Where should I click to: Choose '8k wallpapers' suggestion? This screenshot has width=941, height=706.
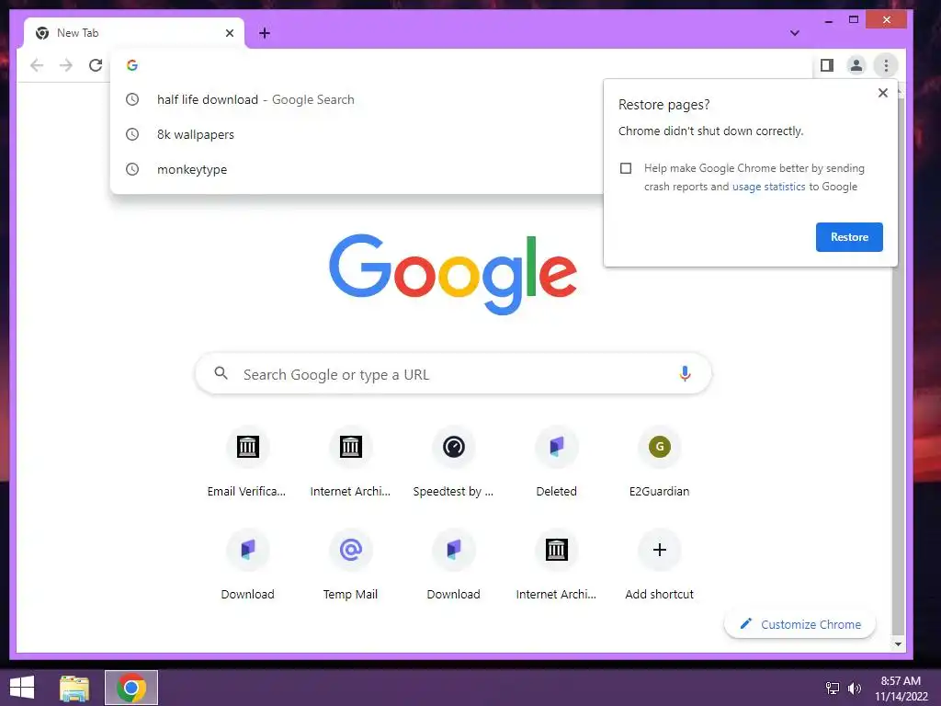[357, 134]
